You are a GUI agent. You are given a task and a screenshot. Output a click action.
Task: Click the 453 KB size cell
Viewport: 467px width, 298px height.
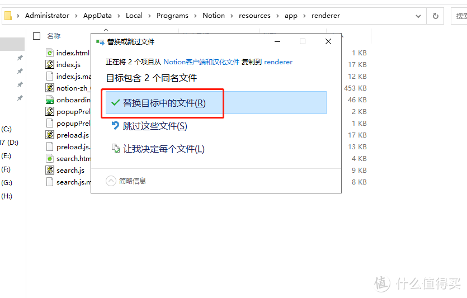coord(355,88)
